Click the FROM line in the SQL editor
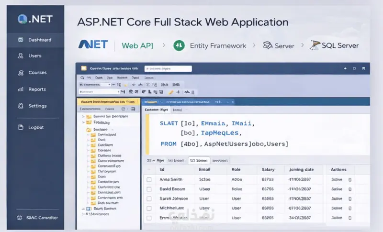The height and width of the screenshot is (232, 383). [225, 144]
